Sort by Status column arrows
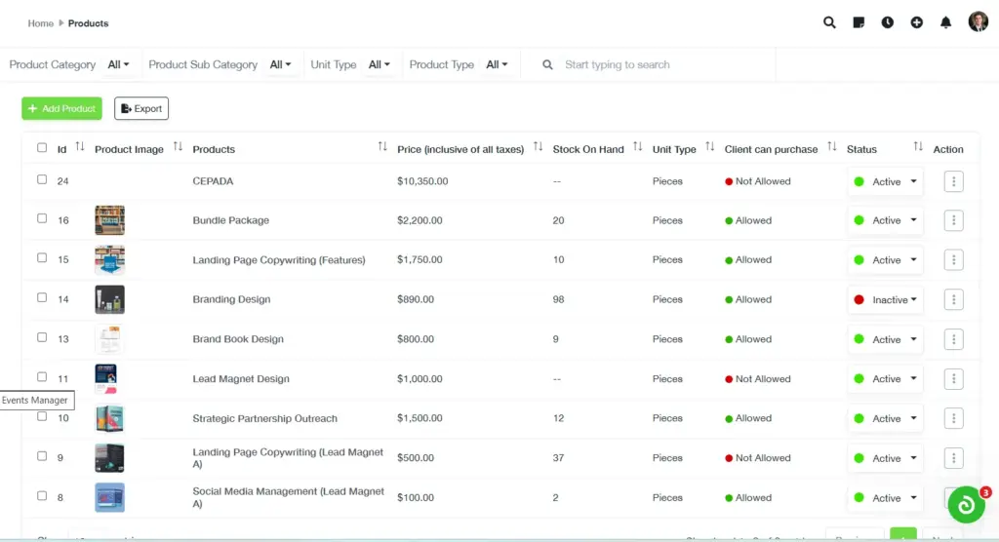 917,146
